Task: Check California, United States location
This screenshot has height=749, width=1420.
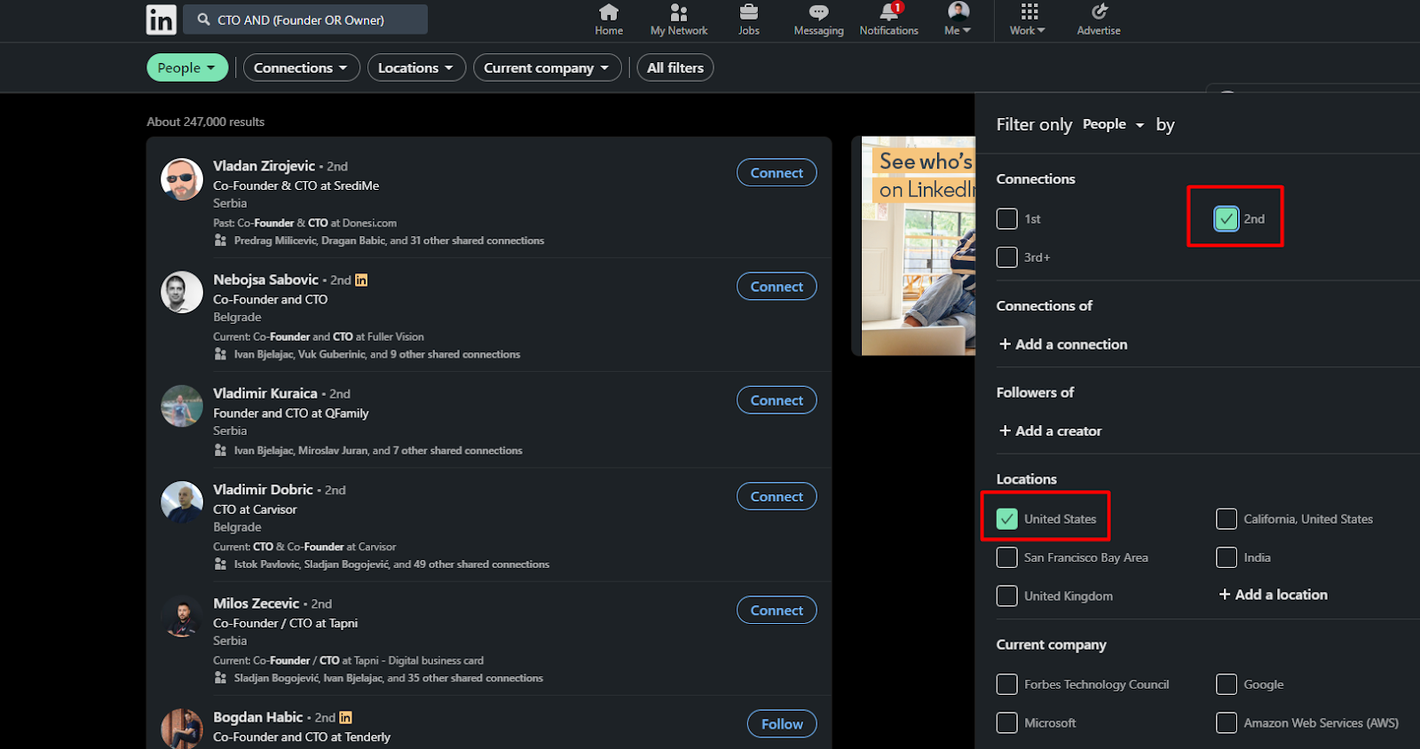Action: point(1227,519)
